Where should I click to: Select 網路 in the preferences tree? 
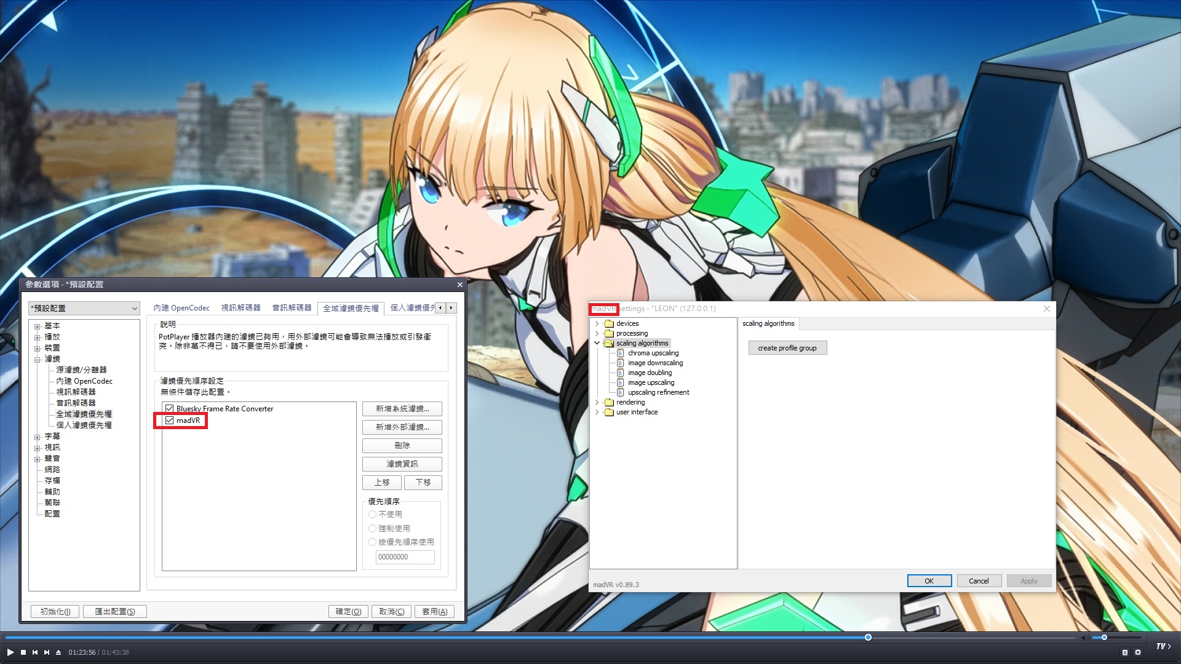coord(52,470)
